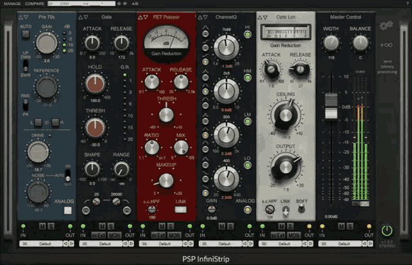Flip the Opto Lim SOFT switch
Image resolution: width=412 pixels, height=265 pixels.
pyautogui.click(x=301, y=209)
